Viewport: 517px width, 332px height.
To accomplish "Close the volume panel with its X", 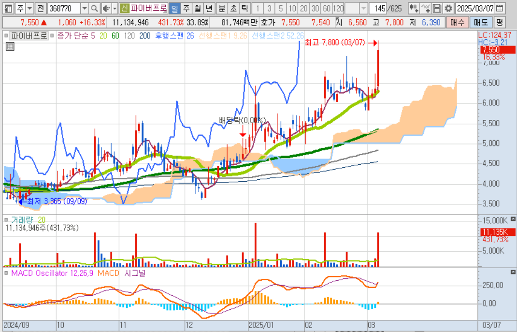I will 513,219.
